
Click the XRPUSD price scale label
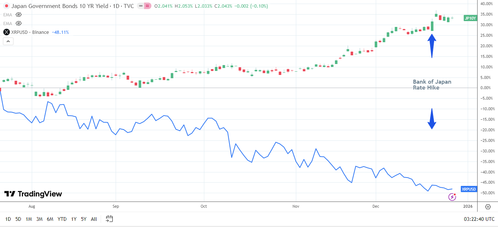click(469, 189)
